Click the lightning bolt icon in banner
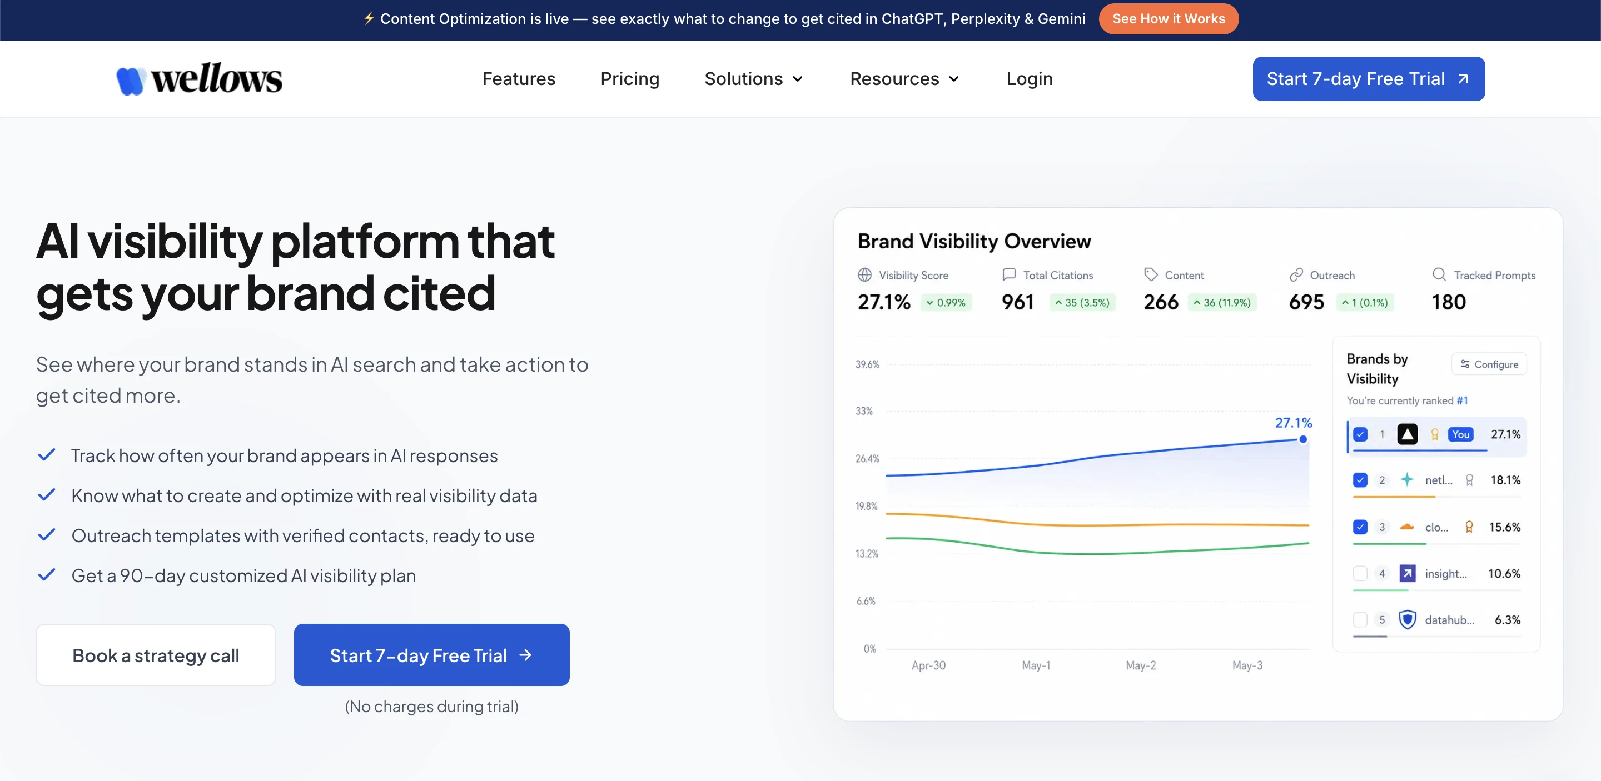This screenshot has width=1601, height=781. 369,19
